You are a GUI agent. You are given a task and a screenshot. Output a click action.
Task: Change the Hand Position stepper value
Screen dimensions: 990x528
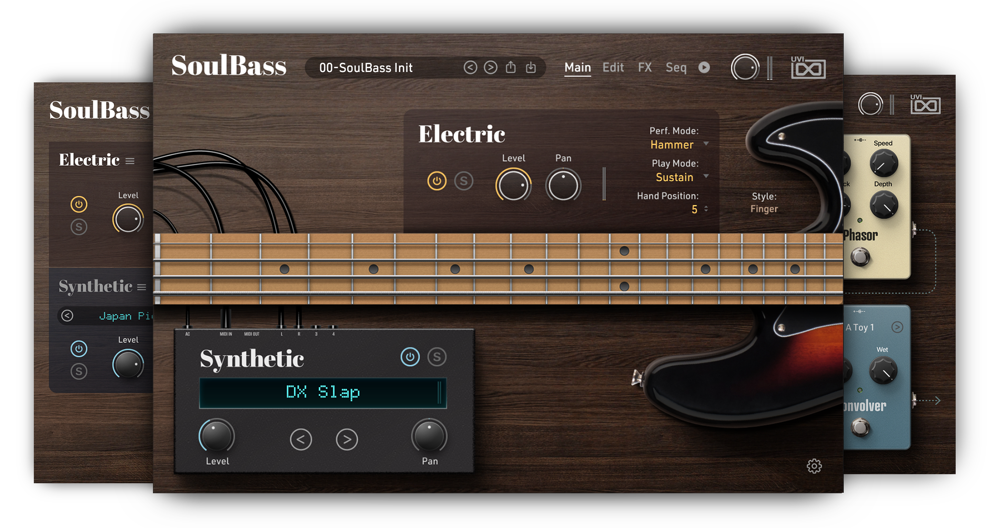pyautogui.click(x=706, y=209)
